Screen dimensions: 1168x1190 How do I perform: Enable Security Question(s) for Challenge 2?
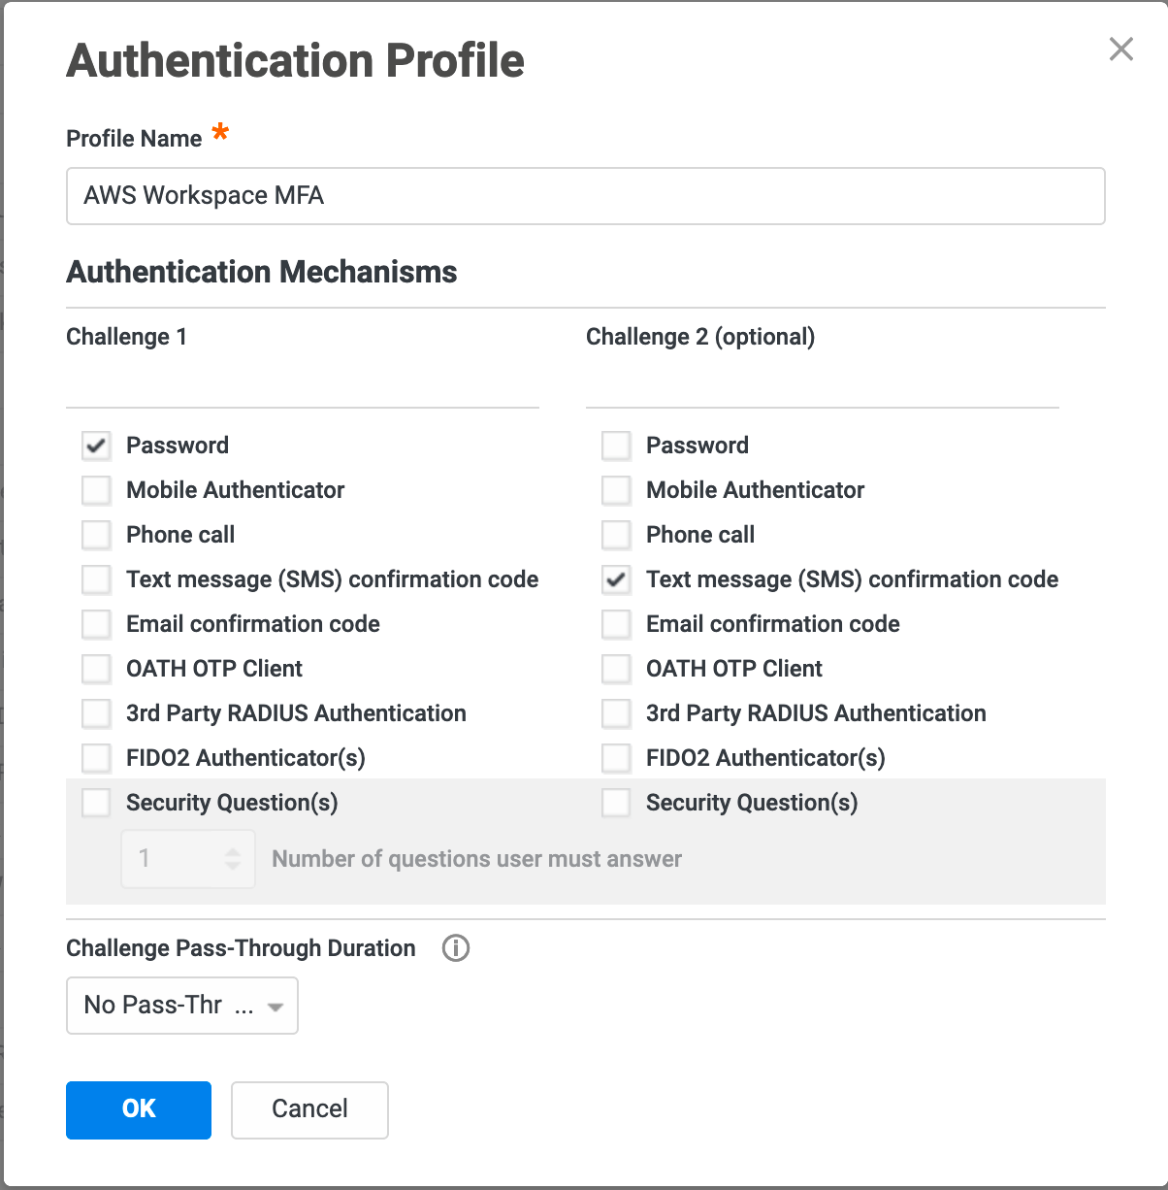616,803
